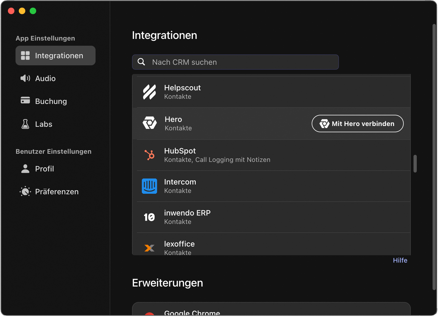This screenshot has width=438, height=317.
Task: Click the Intercom logo
Action: [149, 186]
